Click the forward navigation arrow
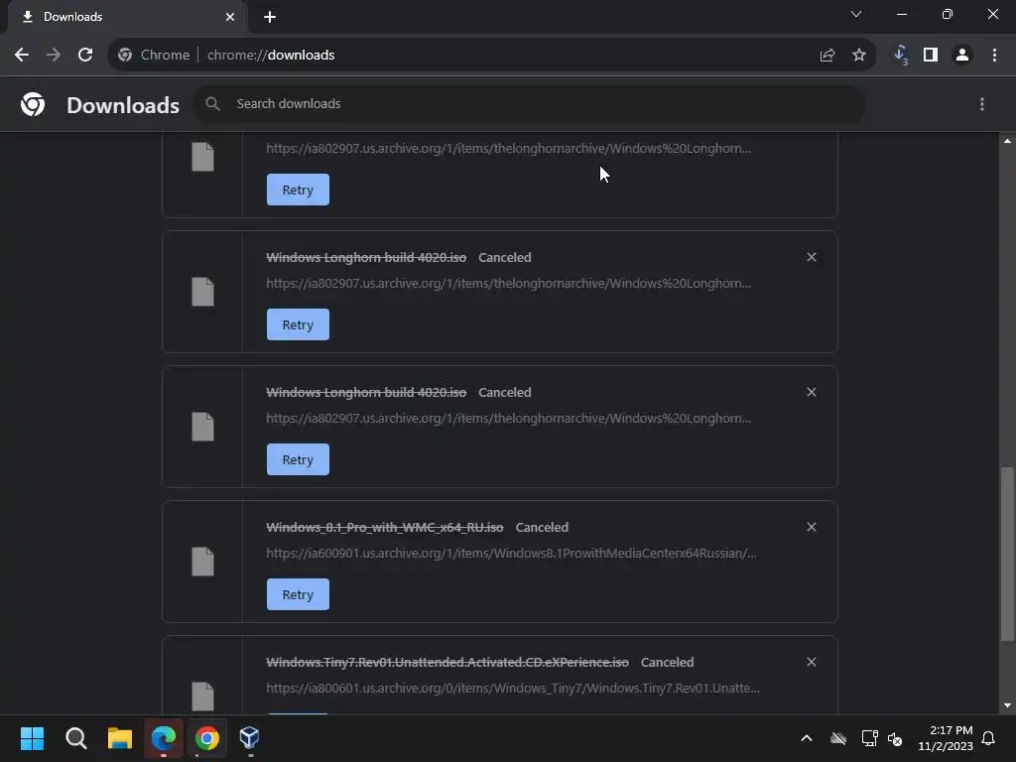 (54, 56)
